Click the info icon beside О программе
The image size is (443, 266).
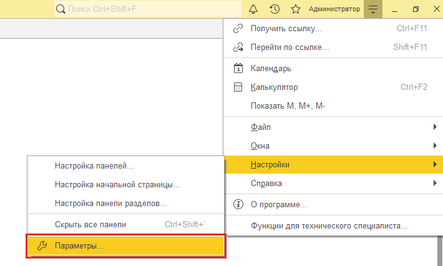238,204
